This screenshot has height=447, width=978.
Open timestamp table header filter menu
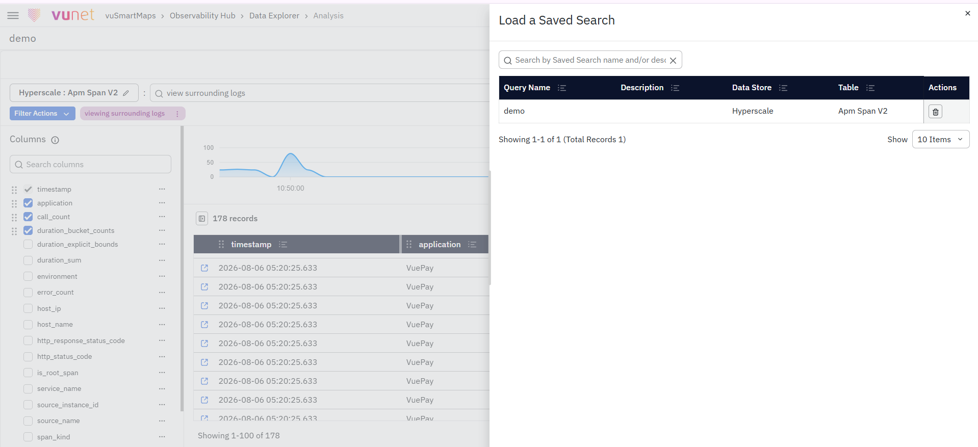(x=283, y=245)
